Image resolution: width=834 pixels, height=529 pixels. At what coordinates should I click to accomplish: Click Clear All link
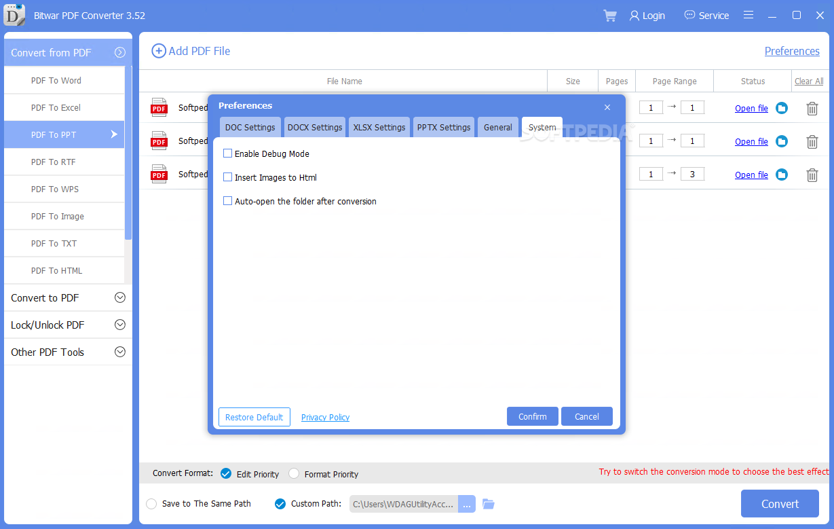(x=809, y=81)
